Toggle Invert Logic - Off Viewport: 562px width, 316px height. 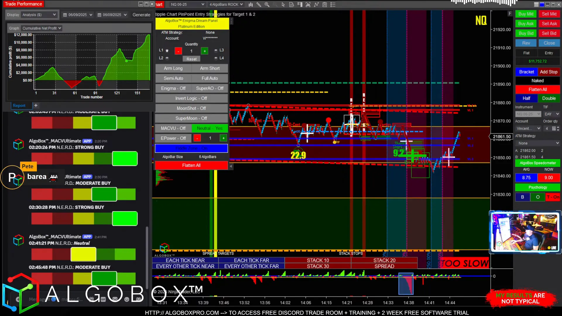pyautogui.click(x=191, y=98)
